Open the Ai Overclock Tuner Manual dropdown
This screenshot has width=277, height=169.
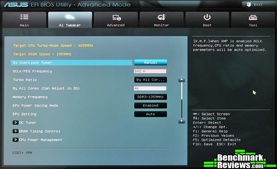pyautogui.click(x=151, y=62)
